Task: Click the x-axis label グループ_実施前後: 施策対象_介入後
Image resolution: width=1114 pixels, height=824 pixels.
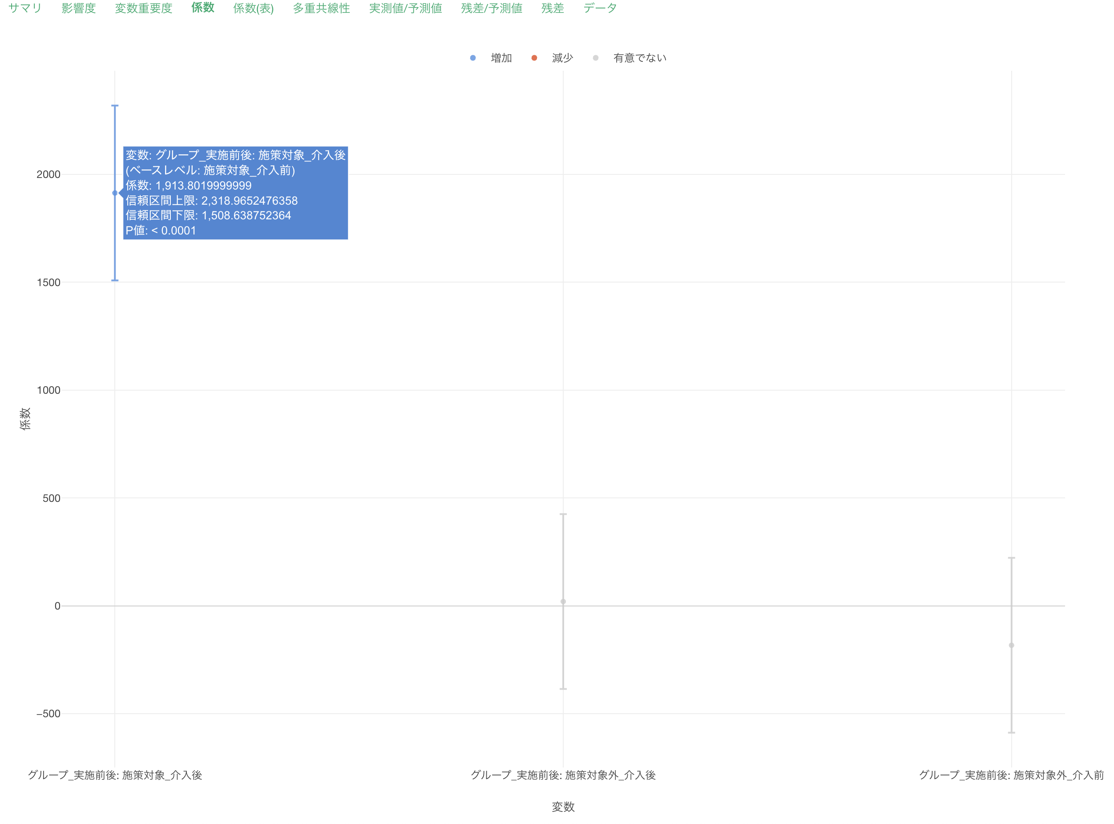Action: point(115,775)
